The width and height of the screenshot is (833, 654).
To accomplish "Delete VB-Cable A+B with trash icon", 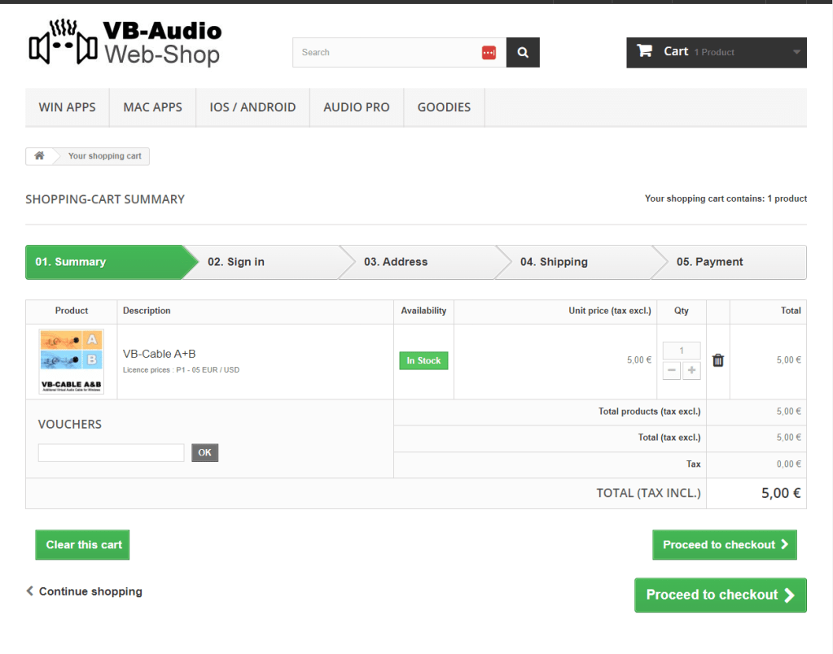I will 717,360.
